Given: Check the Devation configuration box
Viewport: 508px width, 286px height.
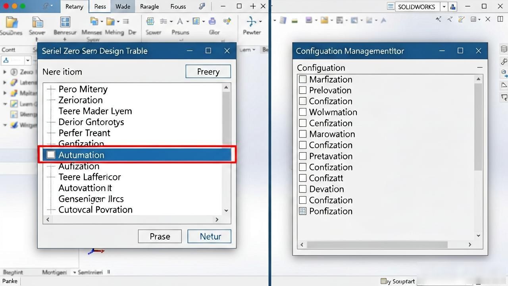Looking at the screenshot, I should pos(303,189).
